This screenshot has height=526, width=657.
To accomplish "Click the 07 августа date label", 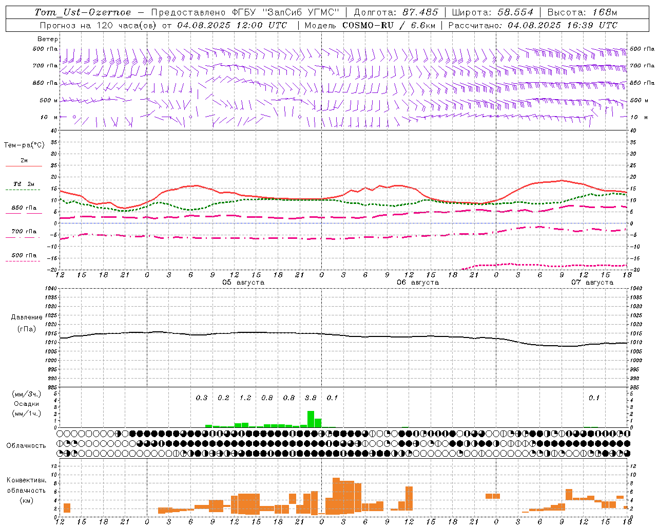I will 592,283.
